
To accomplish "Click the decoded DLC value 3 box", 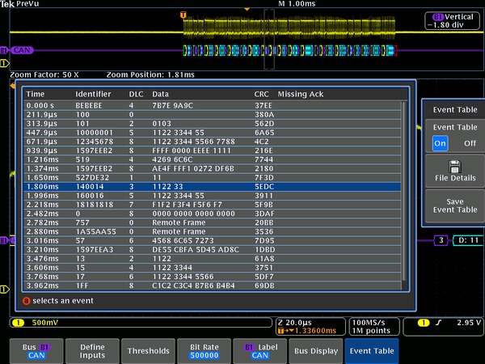I will 441,240.
